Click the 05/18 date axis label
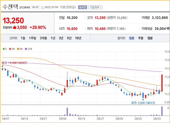Image resolution: width=170 pixels, height=123 pixels. [81, 119]
